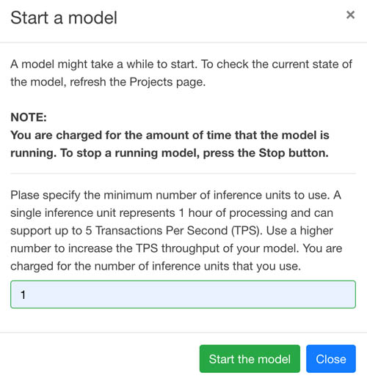This screenshot has height=378, width=367.
Task: Select the value 1 in the units field
Action: [x=23, y=294]
